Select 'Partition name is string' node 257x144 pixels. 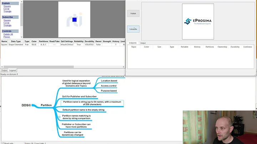point(92,103)
